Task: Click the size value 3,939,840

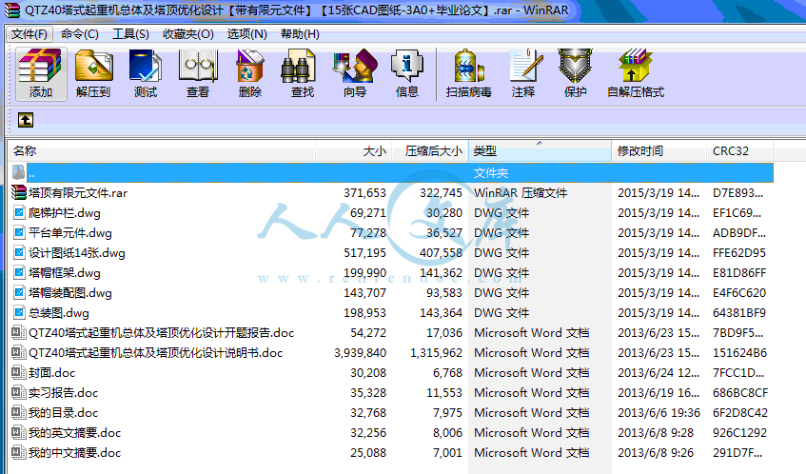Action: click(360, 353)
